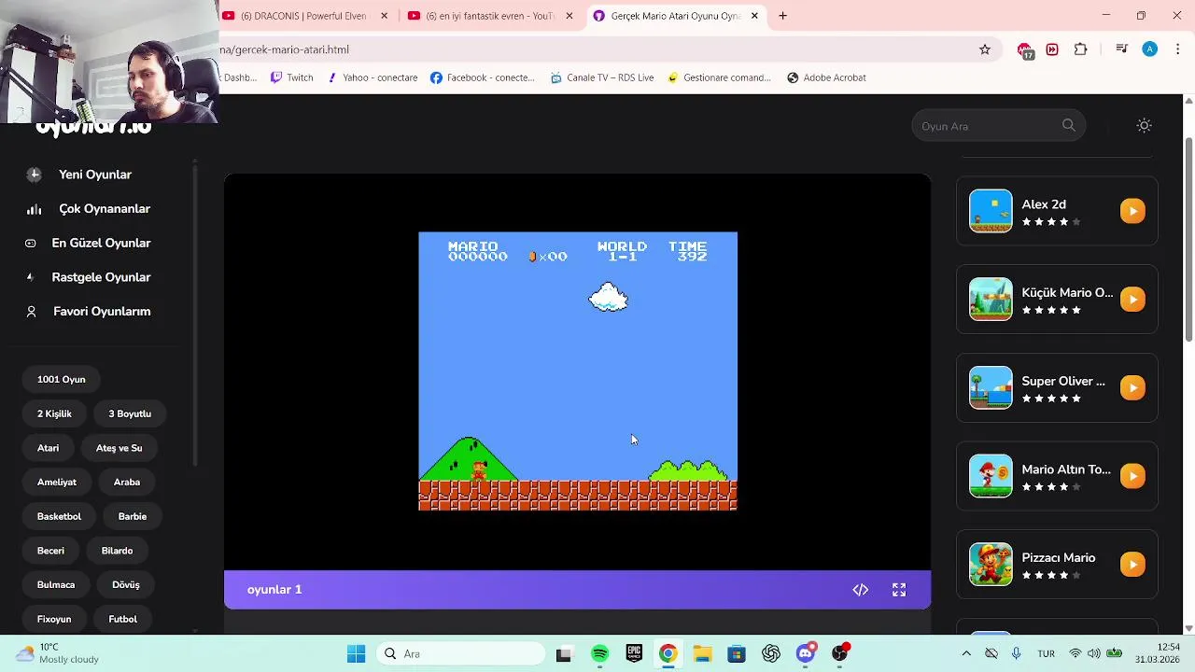
Task: Open the Chrome extensions puzzle icon
Action: tap(1080, 49)
